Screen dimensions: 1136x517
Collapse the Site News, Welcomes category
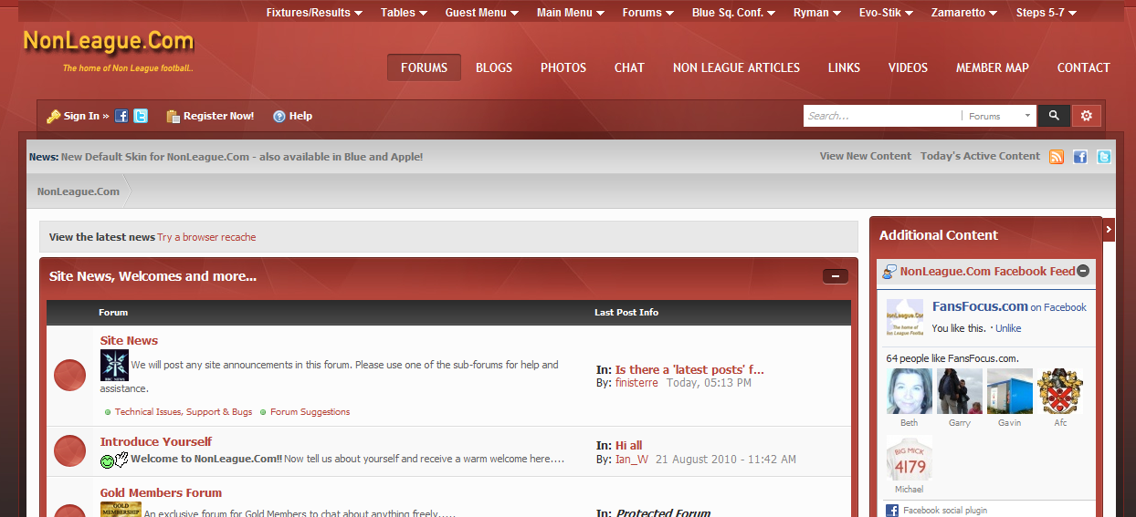836,276
